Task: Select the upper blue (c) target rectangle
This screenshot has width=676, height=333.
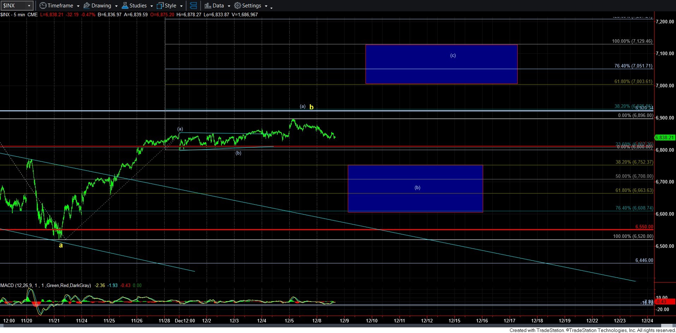Action: pyautogui.click(x=441, y=64)
